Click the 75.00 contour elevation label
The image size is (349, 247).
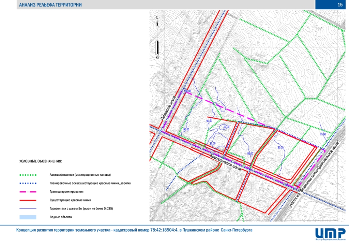coord(323,134)
